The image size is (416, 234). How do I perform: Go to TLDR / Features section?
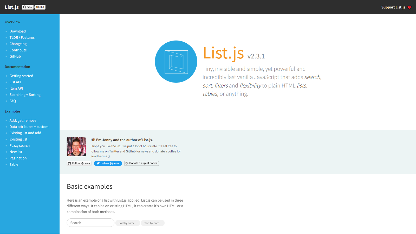(22, 37)
